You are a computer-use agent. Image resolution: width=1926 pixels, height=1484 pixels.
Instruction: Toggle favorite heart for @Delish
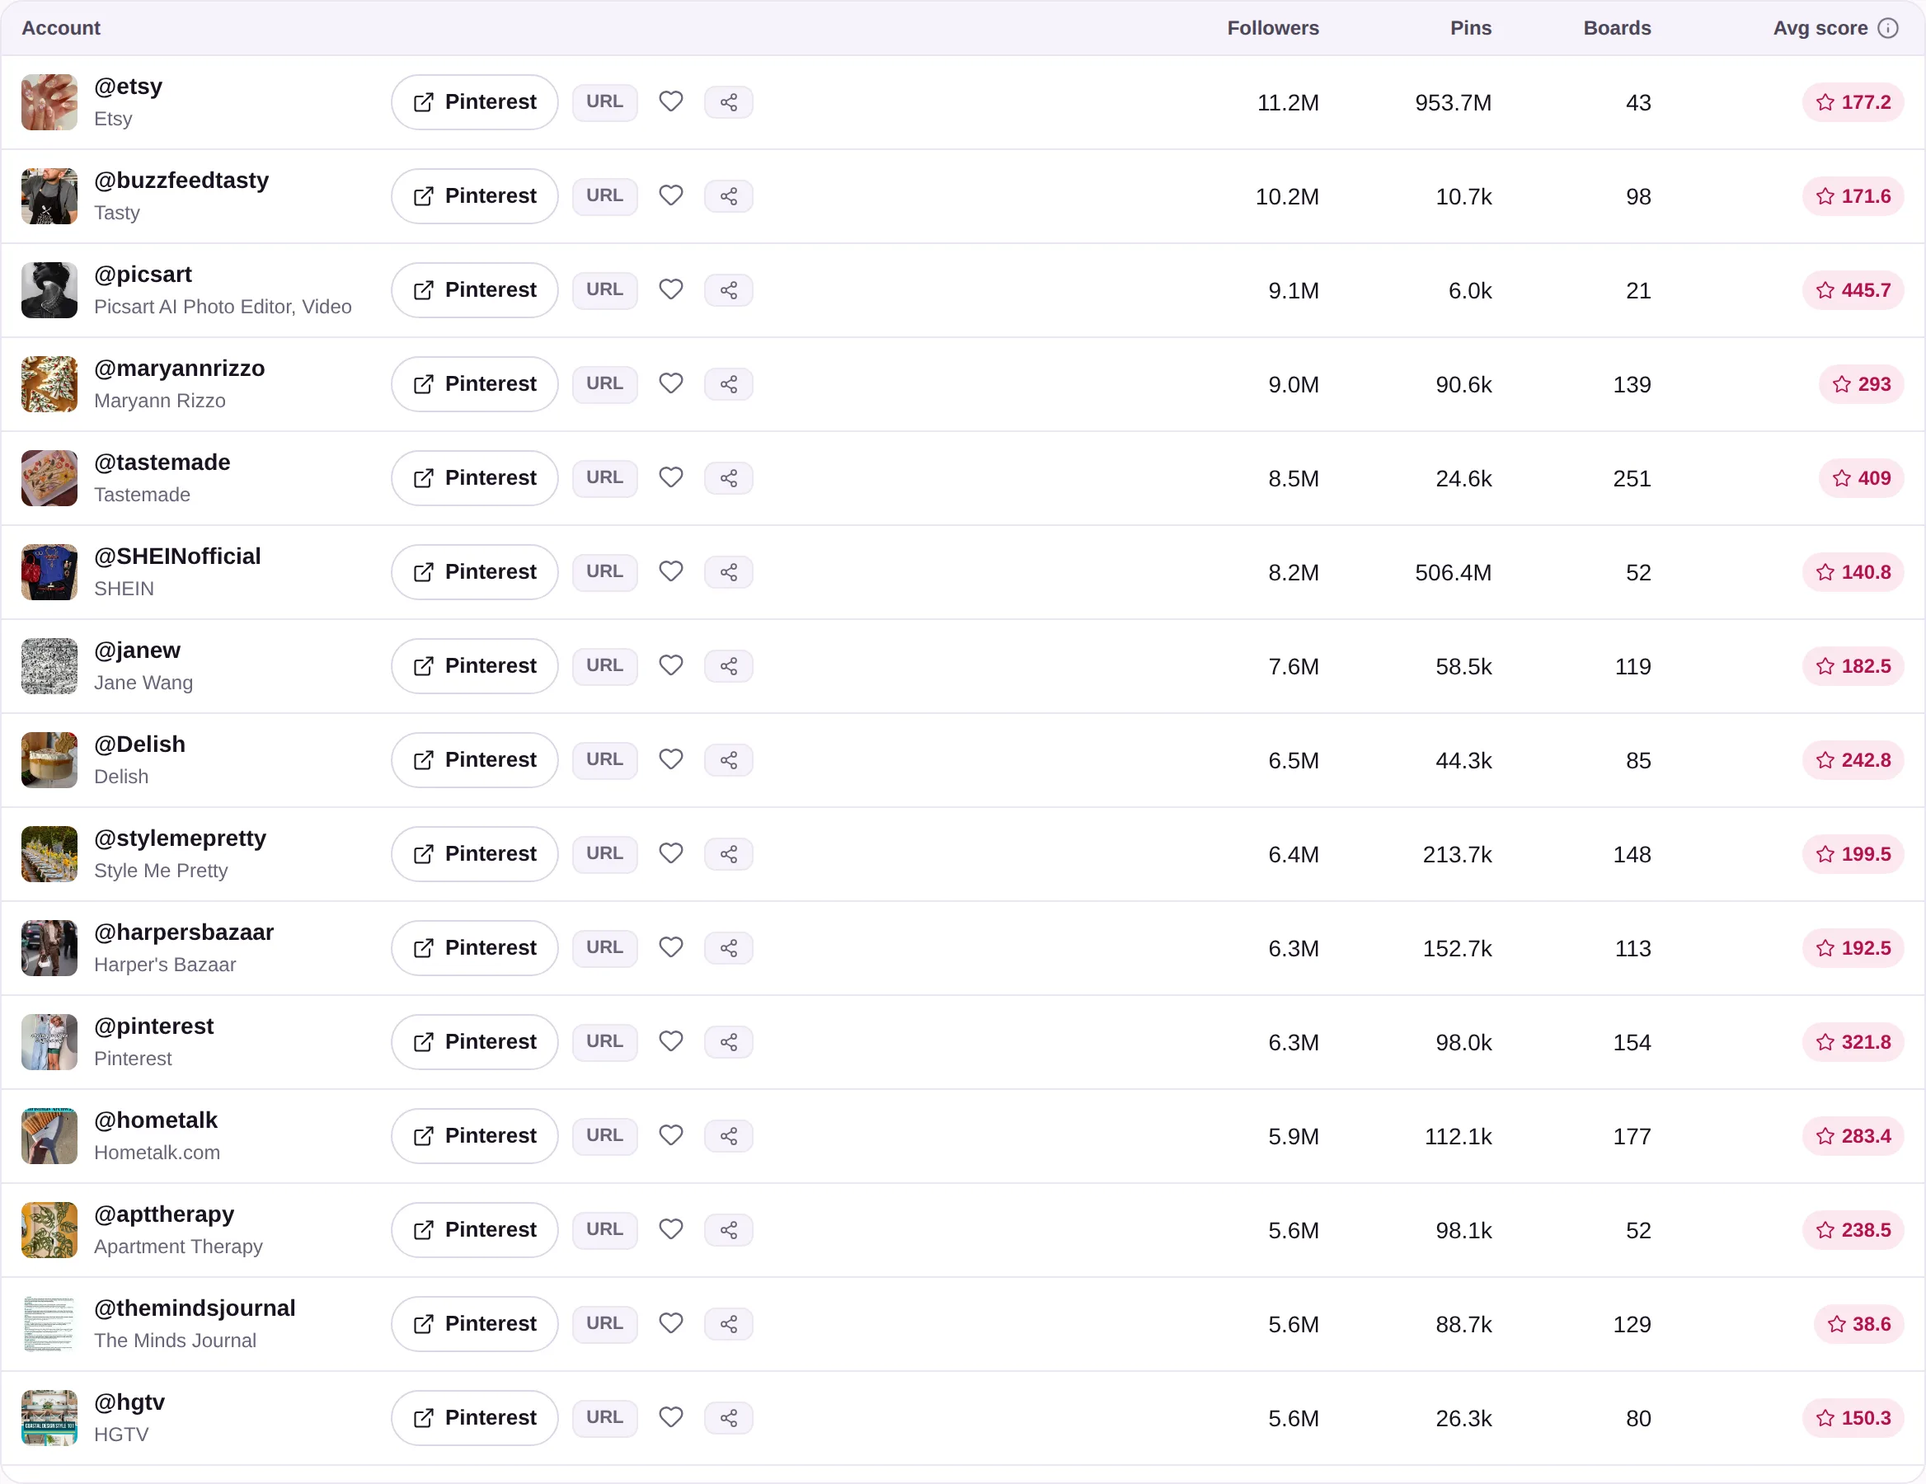click(671, 759)
